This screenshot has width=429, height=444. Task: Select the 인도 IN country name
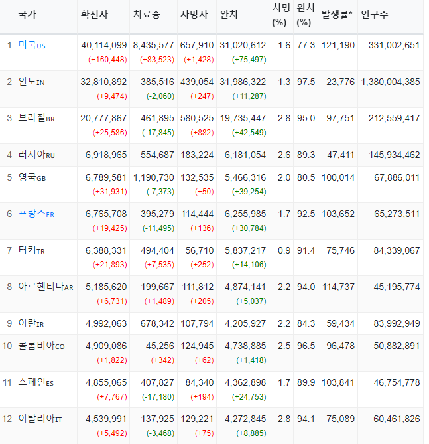[x=31, y=82]
